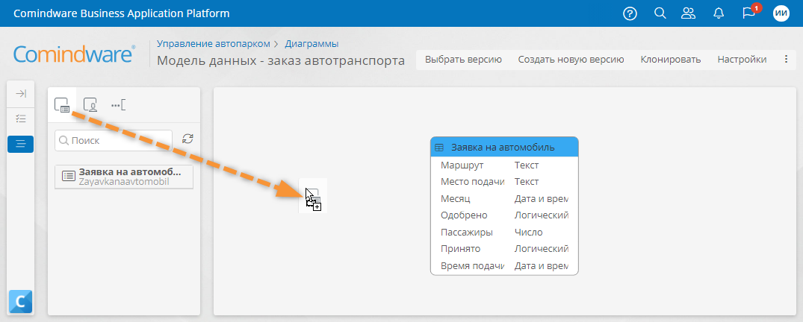Click Клонировать button
Image resolution: width=803 pixels, height=322 pixels.
point(671,60)
